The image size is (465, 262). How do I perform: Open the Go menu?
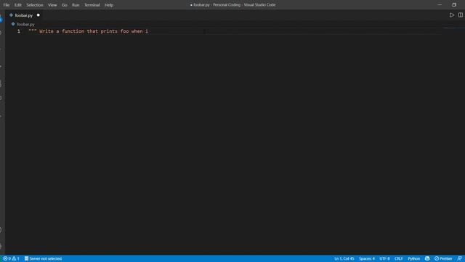pos(65,5)
